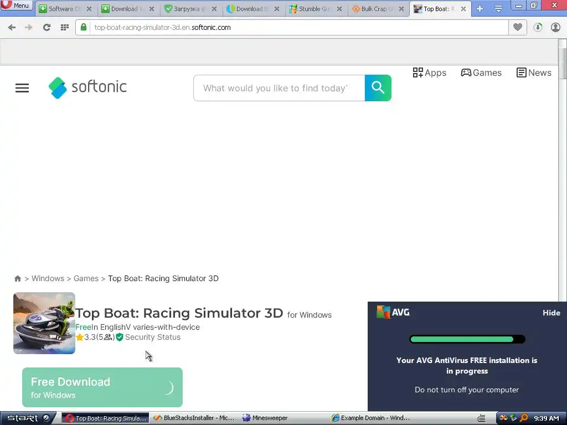Click the search magnifier button

point(378,88)
